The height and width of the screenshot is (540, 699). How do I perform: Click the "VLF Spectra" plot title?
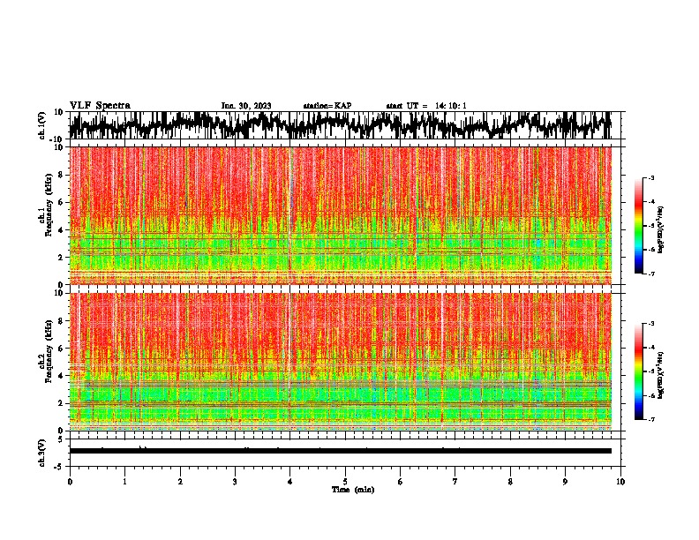(100, 105)
